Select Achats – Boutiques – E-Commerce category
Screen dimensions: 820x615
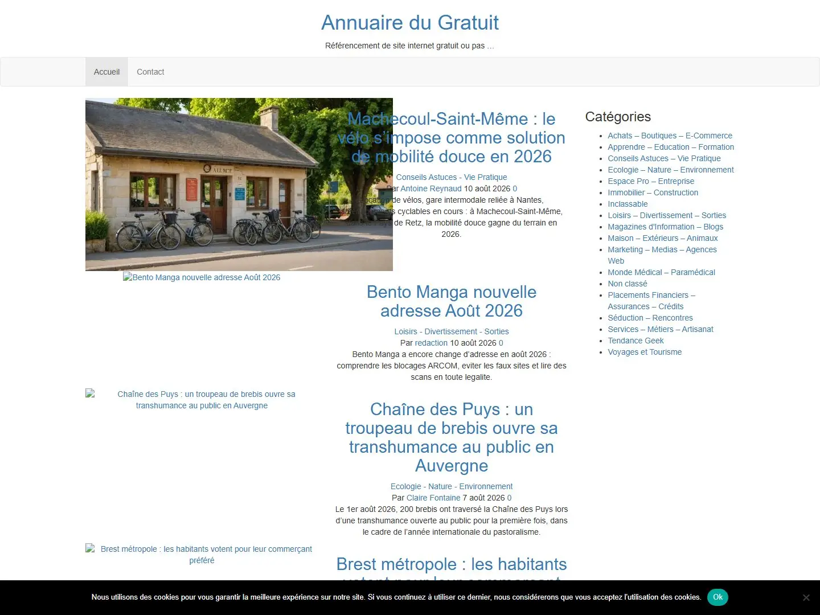[x=670, y=136]
